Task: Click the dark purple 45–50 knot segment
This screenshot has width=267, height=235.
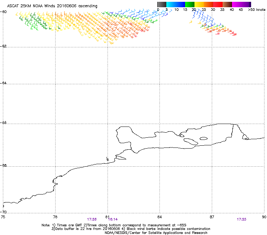Action: (x=246, y=4)
